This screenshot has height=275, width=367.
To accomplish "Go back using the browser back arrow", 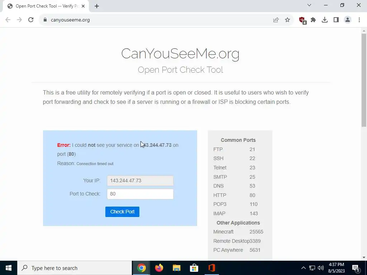I will (x=8, y=20).
